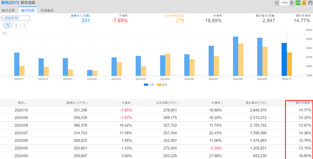This screenshot has width=313, height=159.
Task: Open the 年度營收 tab
Action: point(47,10)
